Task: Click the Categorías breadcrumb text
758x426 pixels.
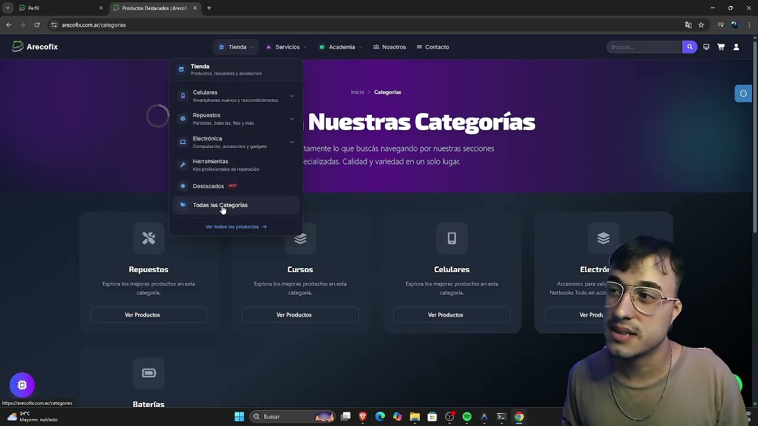Action: pyautogui.click(x=387, y=92)
